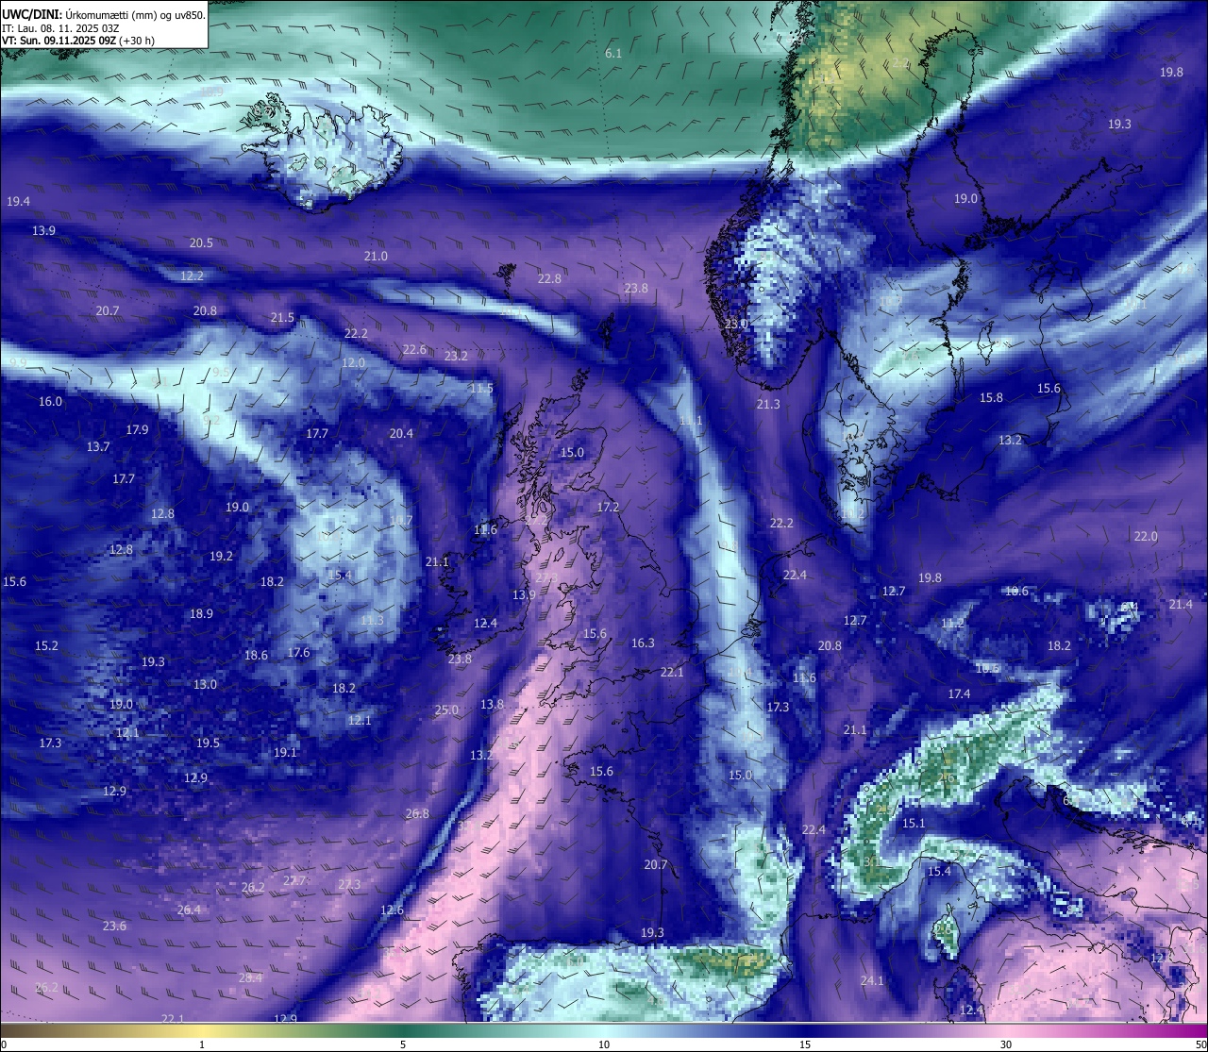This screenshot has height=1052, width=1208.
Task: Click the 13.7 value label
Action: 98,447
